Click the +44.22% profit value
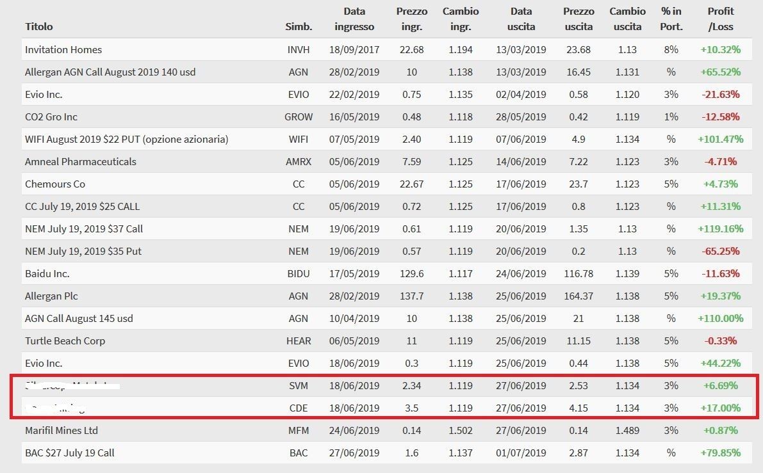 (721, 363)
